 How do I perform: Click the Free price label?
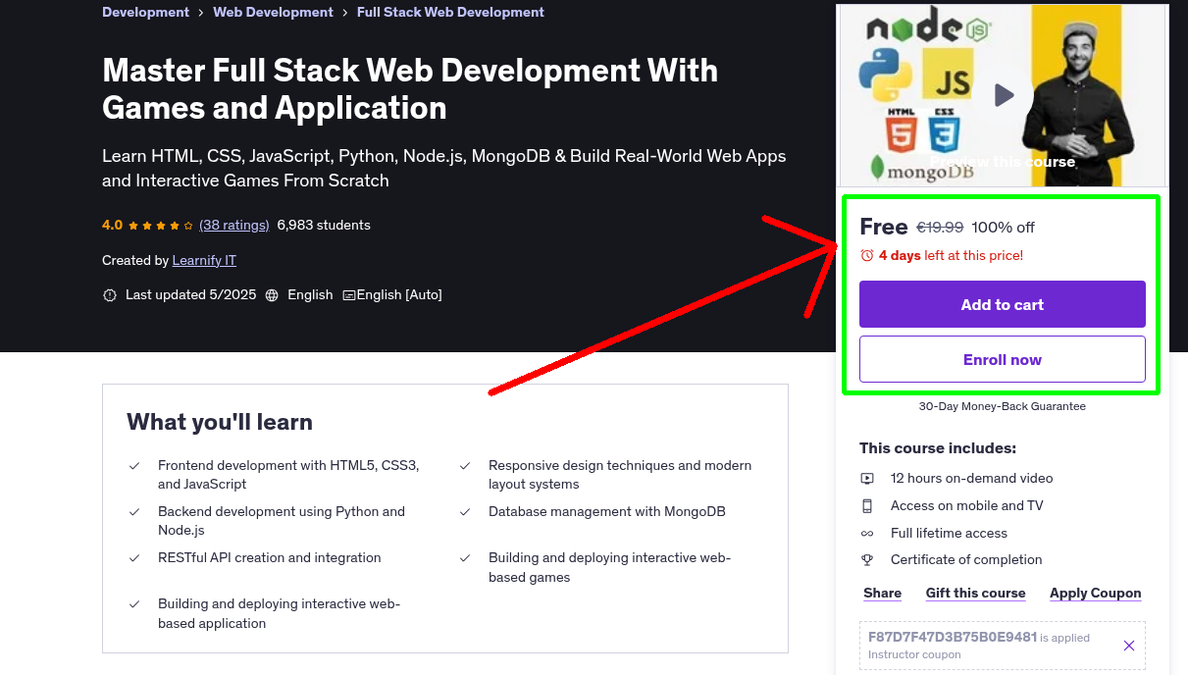(884, 227)
